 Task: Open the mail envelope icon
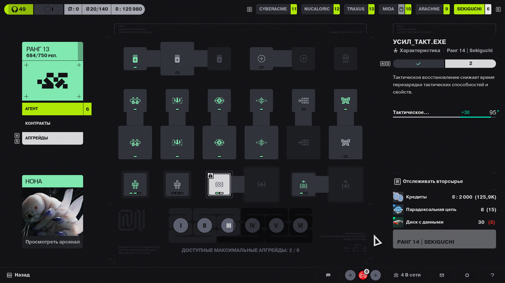(442, 275)
